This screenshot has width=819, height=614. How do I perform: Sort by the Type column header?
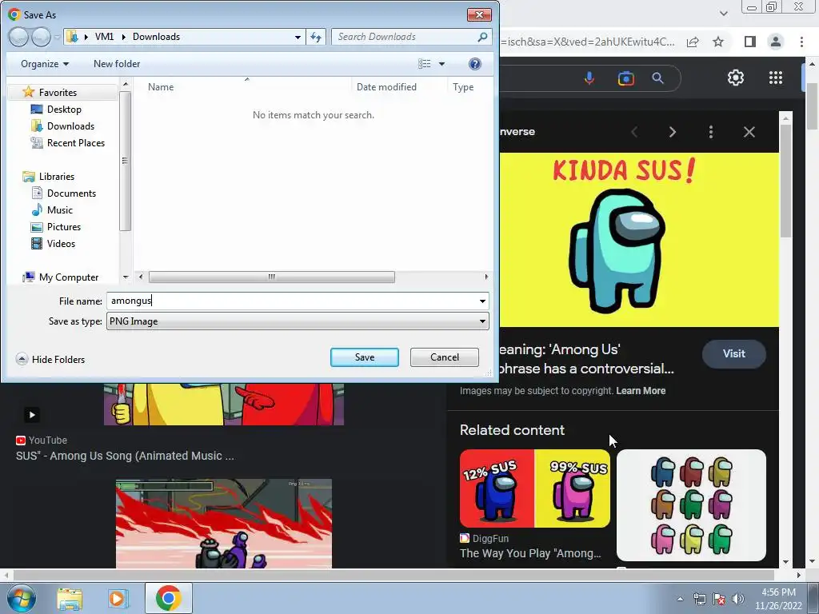463,87
